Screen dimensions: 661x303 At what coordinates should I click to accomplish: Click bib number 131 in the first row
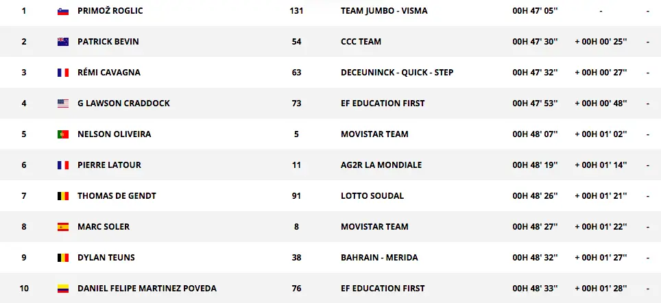click(296, 11)
